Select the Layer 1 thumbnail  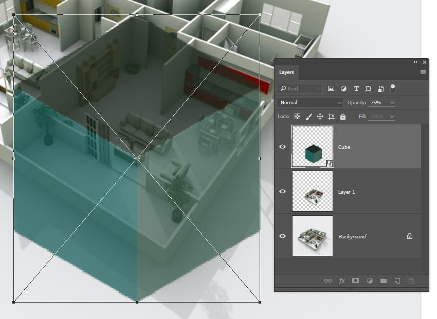(313, 191)
